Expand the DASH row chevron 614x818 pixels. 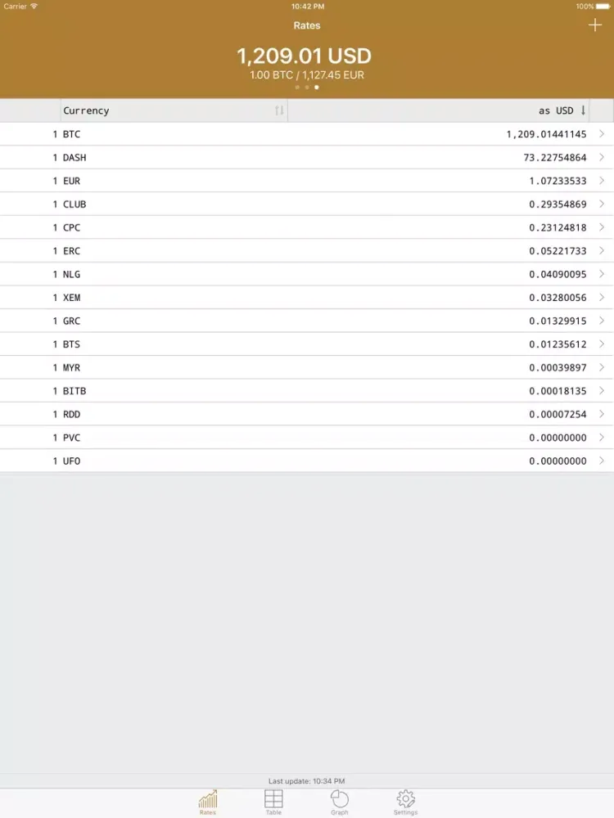tap(602, 157)
